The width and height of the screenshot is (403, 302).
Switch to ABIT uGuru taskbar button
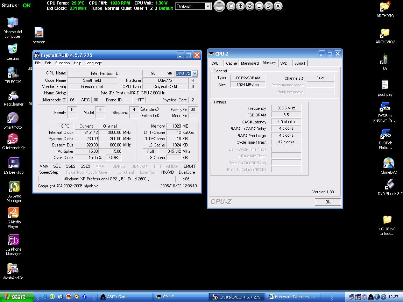125,297
